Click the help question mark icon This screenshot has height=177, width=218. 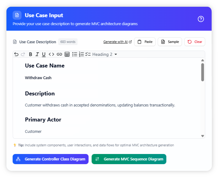201,19
